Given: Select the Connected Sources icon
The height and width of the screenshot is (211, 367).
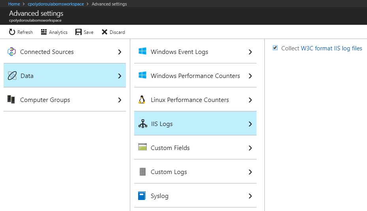Looking at the screenshot, I should 12,52.
